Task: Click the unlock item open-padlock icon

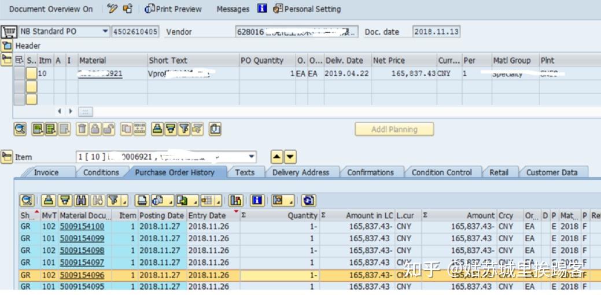Action: 109,129
